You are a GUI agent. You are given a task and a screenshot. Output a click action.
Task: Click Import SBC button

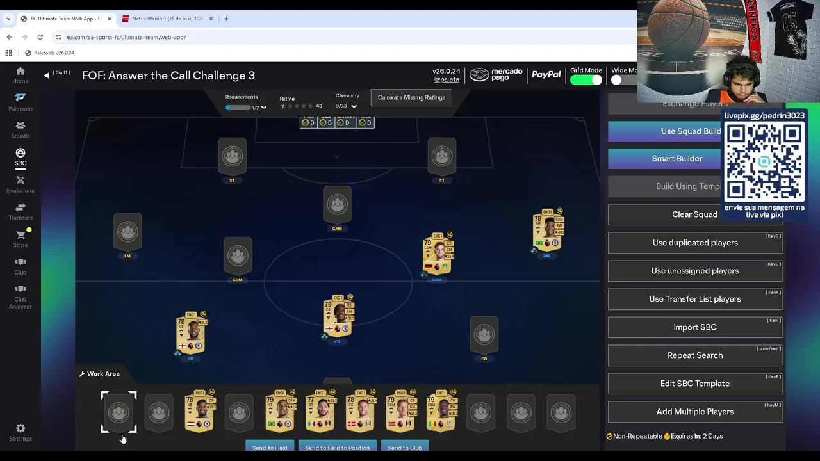pos(695,327)
